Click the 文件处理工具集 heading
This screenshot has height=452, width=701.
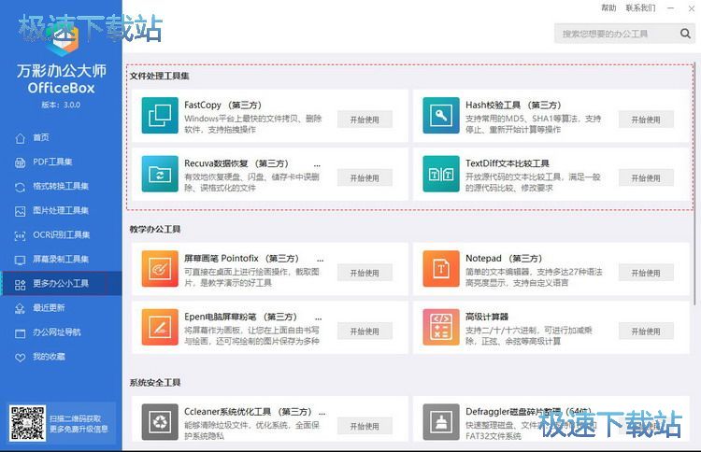tap(159, 76)
